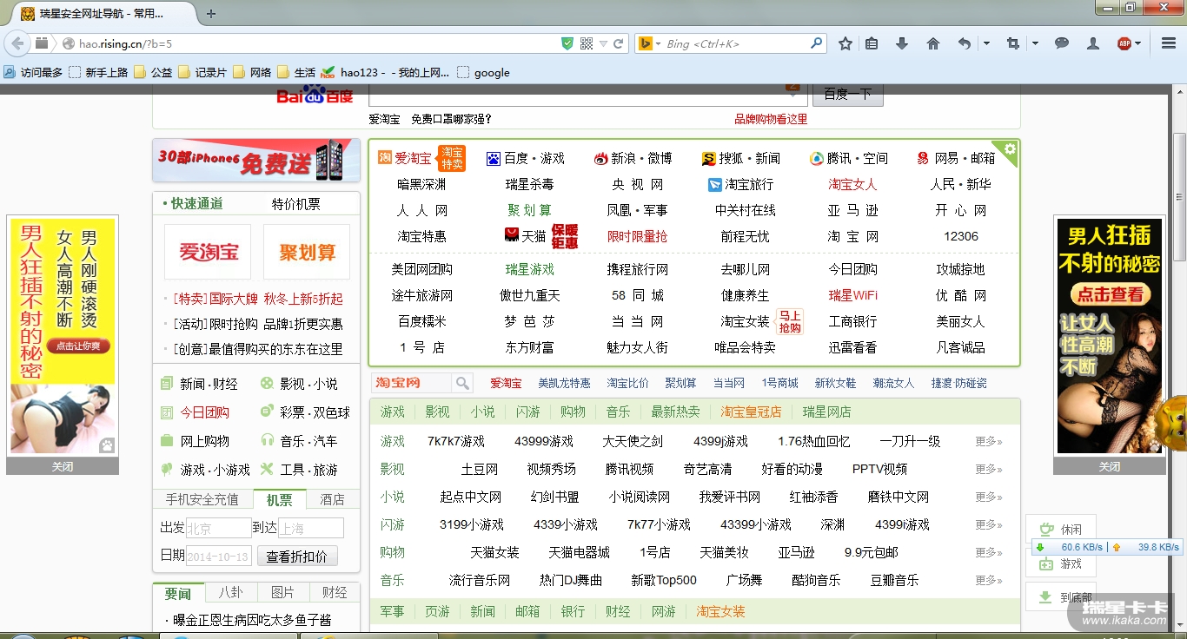Go to the browser Home icon
1187x639 pixels.
pos(933,43)
